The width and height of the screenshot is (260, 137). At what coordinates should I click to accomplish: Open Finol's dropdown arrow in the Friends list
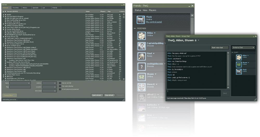pyautogui.click(x=154, y=54)
